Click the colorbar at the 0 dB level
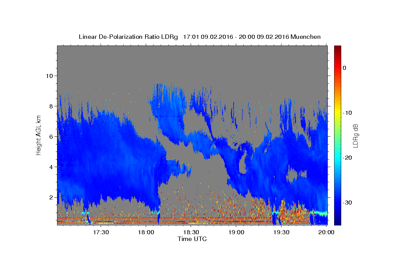The width and height of the screenshot is (405, 270). tap(337, 68)
